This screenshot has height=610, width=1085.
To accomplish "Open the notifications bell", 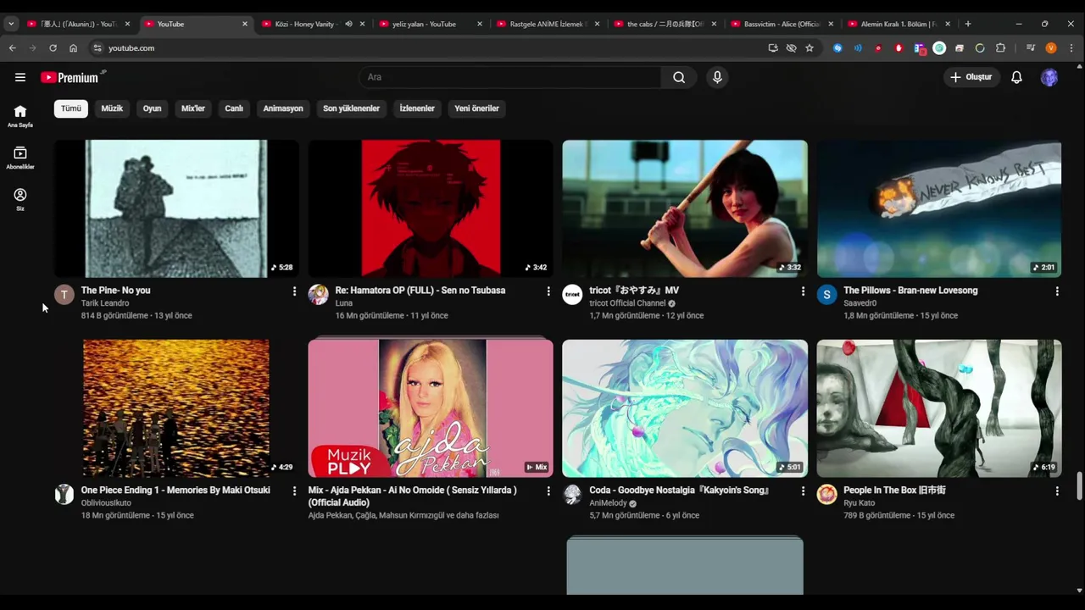I will coord(1016,77).
